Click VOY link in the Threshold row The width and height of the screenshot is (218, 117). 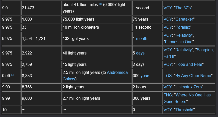[168, 110]
